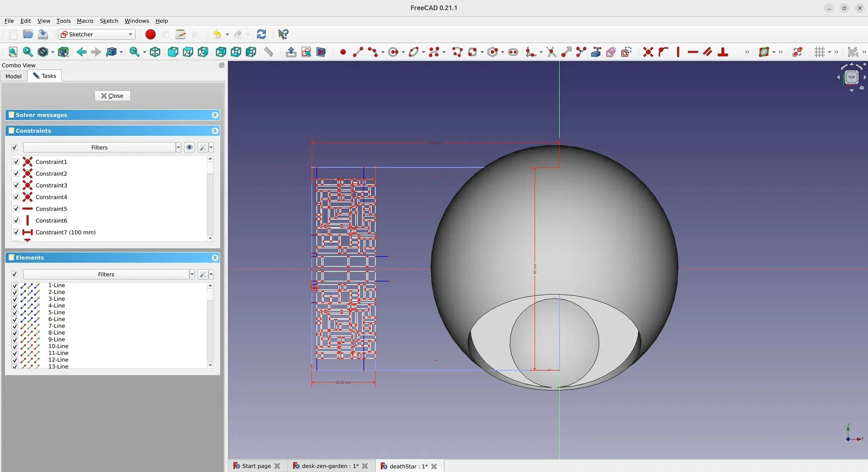868x472 pixels.
Task: Select Constraint7 (100 mm) in list
Action: tap(66, 232)
